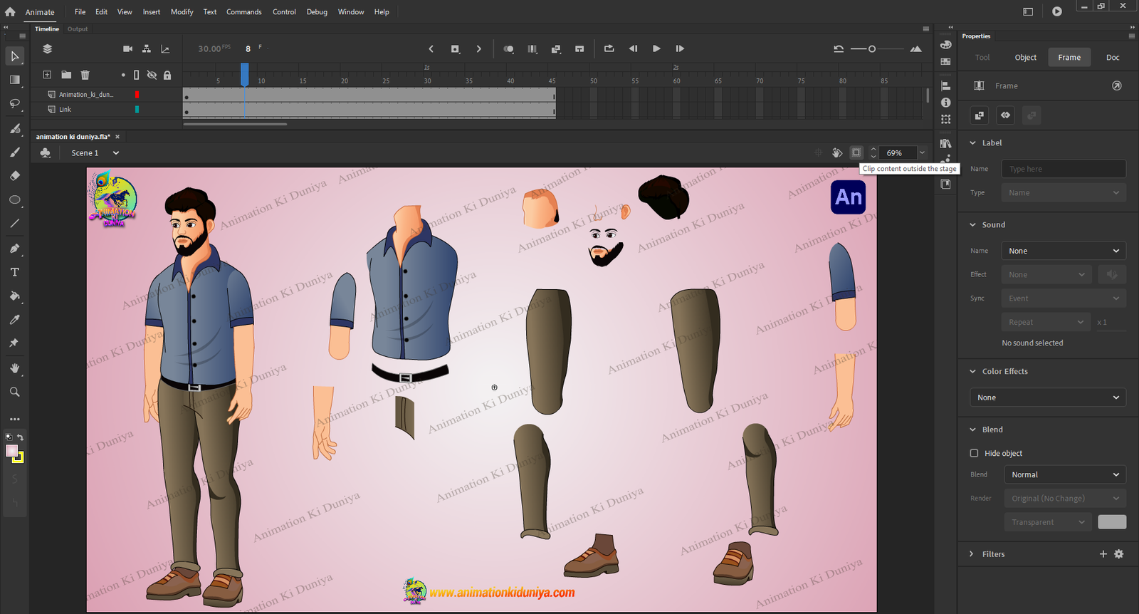Switch to the Doc properties tab

tap(1113, 58)
